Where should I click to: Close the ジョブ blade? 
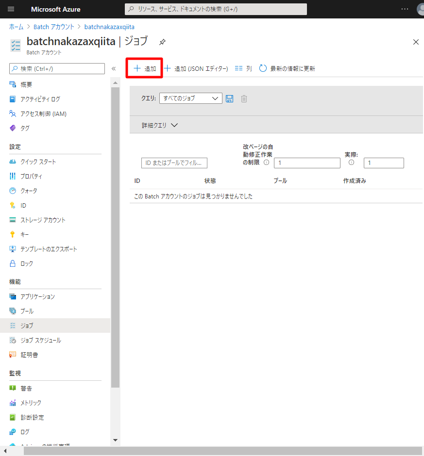[x=416, y=42]
